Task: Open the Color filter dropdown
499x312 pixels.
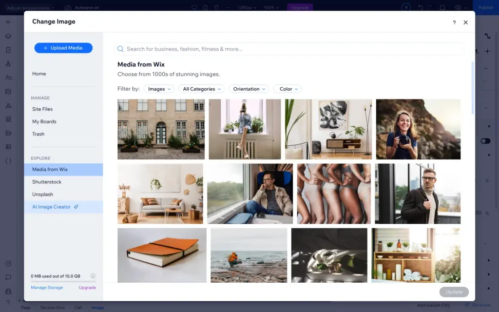Action: pos(288,89)
